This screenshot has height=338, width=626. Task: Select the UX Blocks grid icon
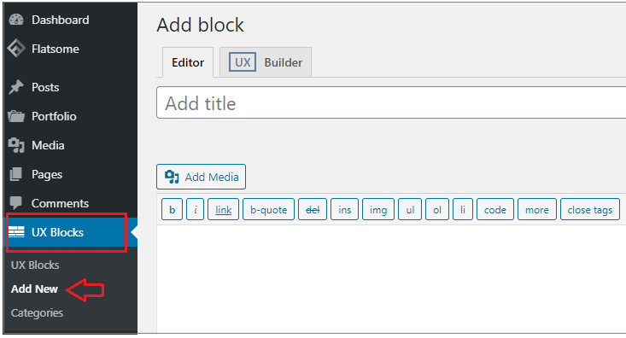click(16, 232)
